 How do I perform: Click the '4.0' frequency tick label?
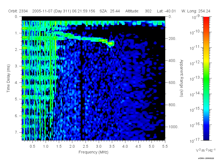pos(125,146)
